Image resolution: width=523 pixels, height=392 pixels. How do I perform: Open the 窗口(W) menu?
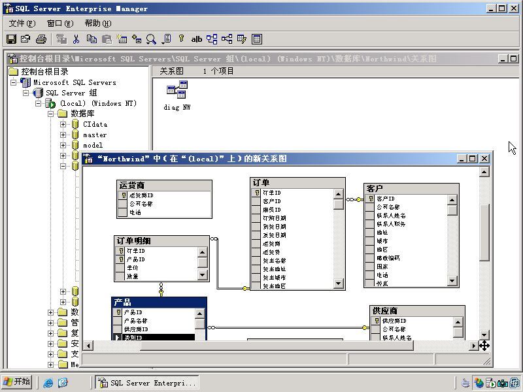tap(60, 24)
